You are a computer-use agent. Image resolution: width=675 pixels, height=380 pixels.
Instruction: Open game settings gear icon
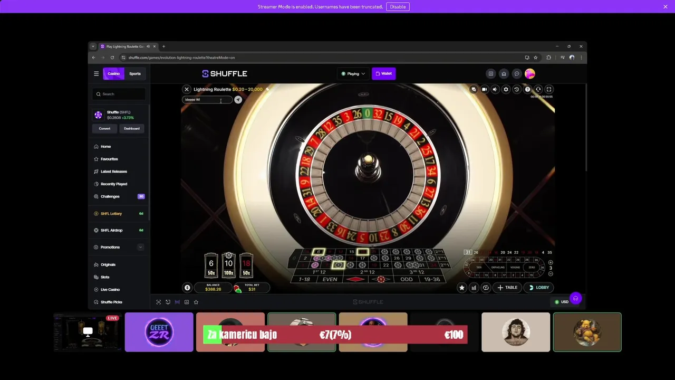click(506, 89)
